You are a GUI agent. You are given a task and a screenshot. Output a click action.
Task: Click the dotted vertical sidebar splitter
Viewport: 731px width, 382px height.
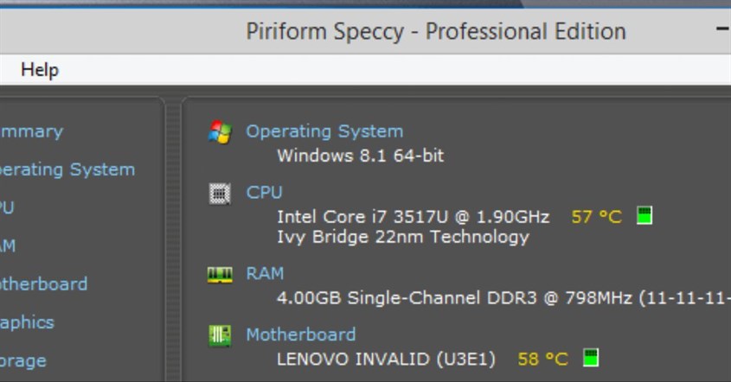(x=173, y=240)
